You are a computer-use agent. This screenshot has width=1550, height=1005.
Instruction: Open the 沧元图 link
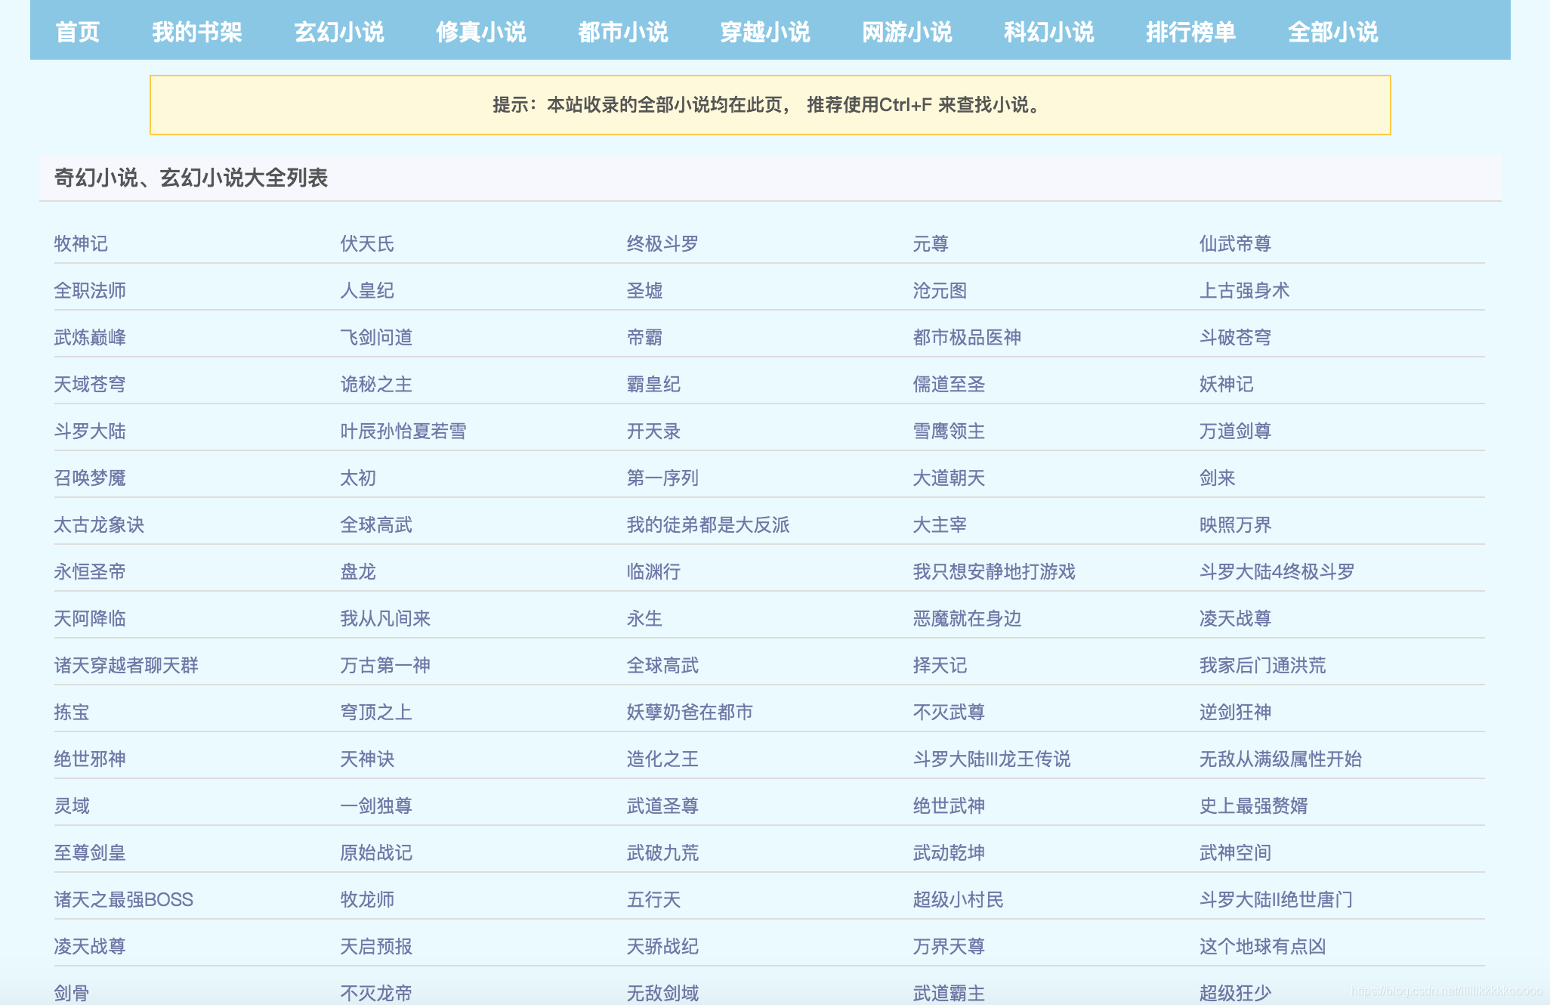point(940,290)
